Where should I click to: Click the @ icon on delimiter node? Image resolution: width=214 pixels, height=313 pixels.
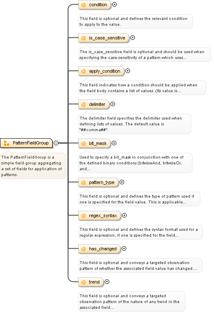84,104
